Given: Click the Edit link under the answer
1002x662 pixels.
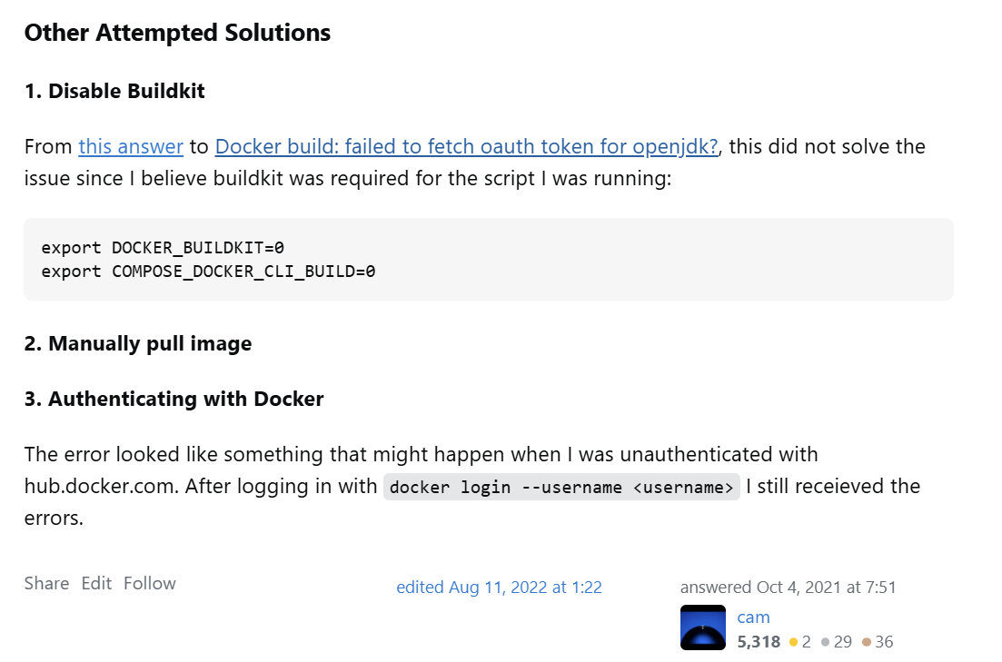Looking at the screenshot, I should pyautogui.click(x=96, y=583).
